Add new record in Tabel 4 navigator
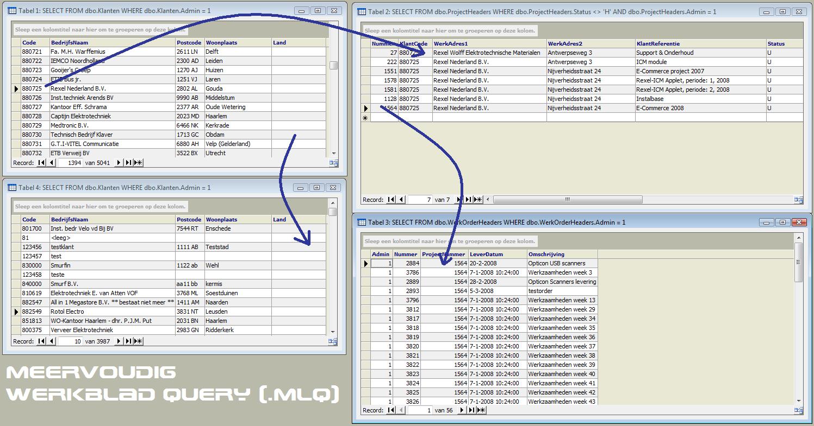Viewport: 814px width, 426px height. [138, 341]
